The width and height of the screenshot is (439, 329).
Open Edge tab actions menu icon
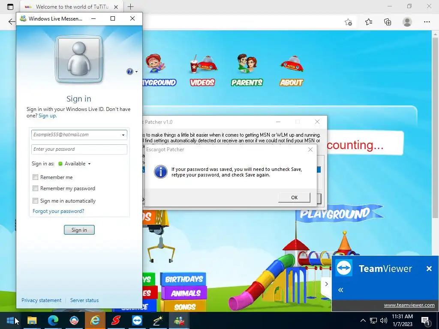click(x=10, y=7)
